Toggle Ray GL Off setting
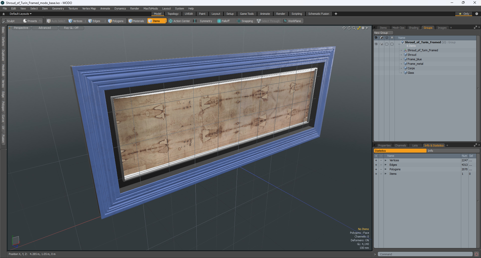Viewport: 481px width, 258px height. pyautogui.click(x=71, y=28)
